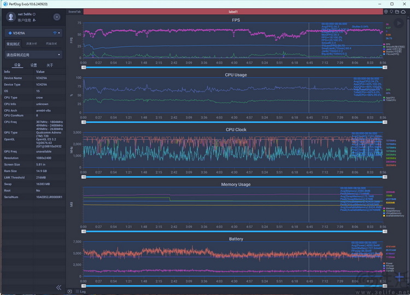Click the Memory Usage chart title
The height and width of the screenshot is (295, 410).
click(x=236, y=185)
